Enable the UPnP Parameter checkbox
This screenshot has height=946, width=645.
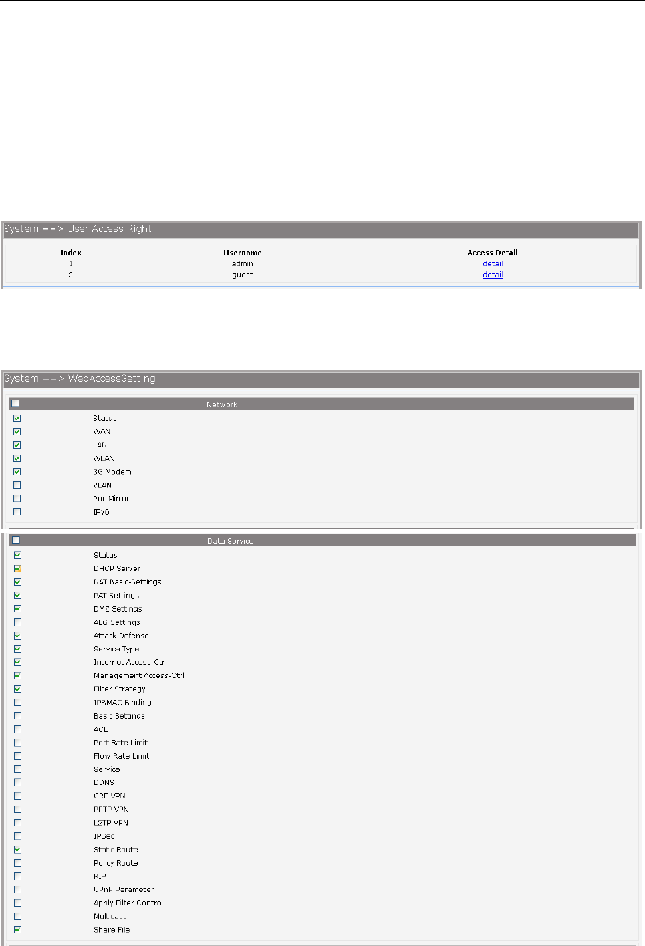click(18, 889)
